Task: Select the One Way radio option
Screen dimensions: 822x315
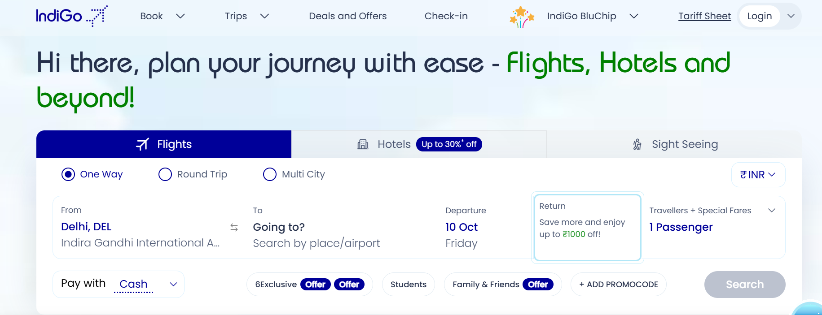Action: pos(68,174)
